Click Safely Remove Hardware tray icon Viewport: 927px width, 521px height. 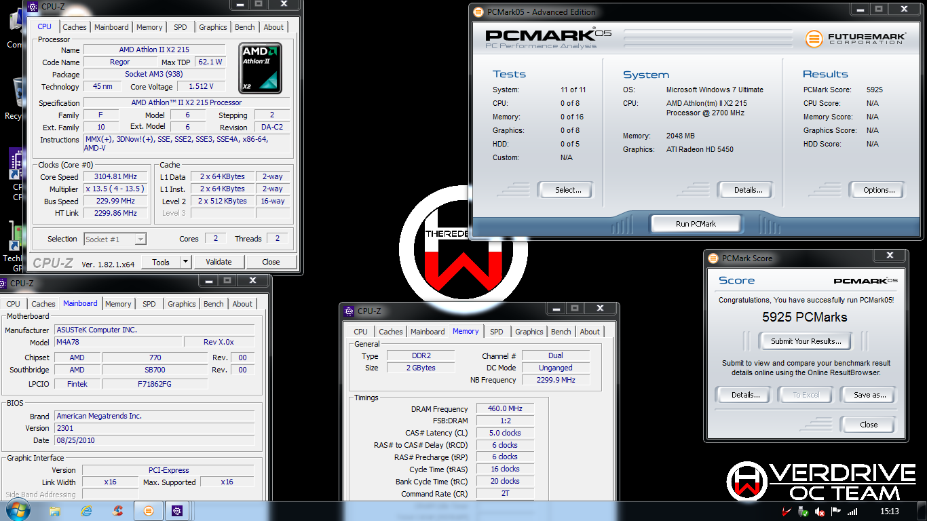coord(803,512)
